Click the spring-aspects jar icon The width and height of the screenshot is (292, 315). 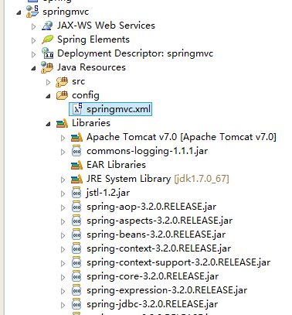pos(76,221)
